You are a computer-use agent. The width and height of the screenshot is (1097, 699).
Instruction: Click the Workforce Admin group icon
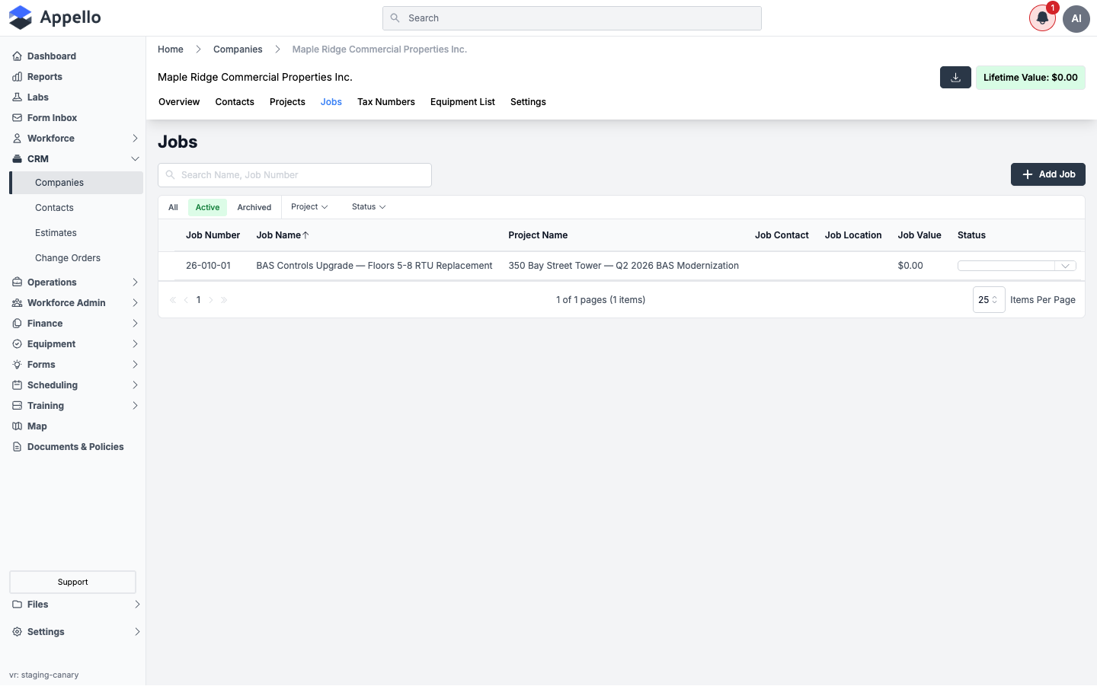[x=17, y=303]
